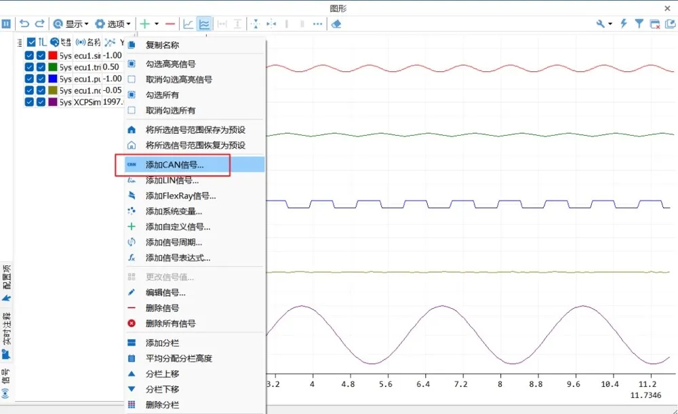Screen dimensions: 678x414
Task: Click the redo arrow icon
Action: (x=40, y=24)
